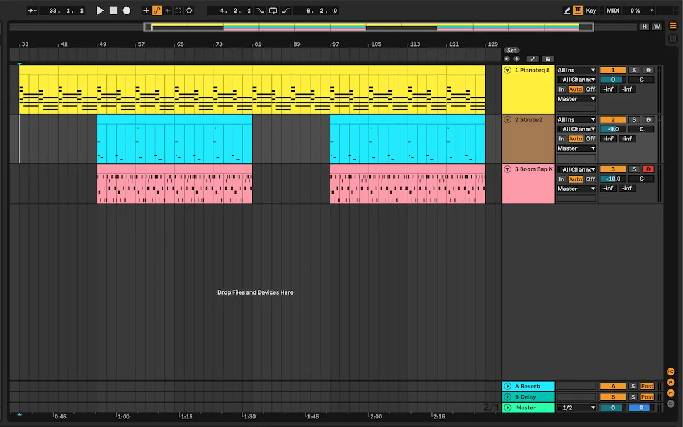Toggle the Lock Envelopes padlock icon
683x427 pixels.
click(548, 59)
